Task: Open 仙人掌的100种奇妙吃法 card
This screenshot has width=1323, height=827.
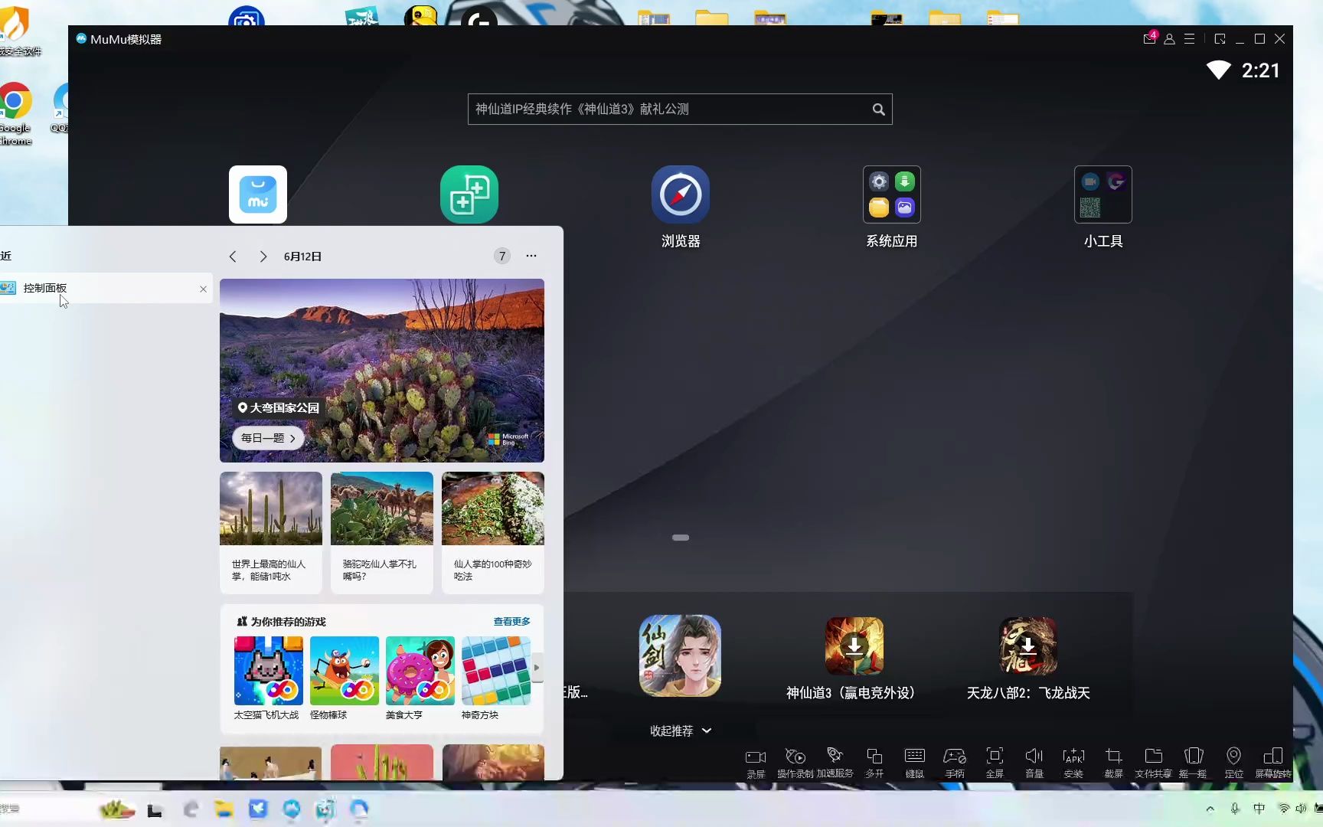Action: tap(493, 533)
